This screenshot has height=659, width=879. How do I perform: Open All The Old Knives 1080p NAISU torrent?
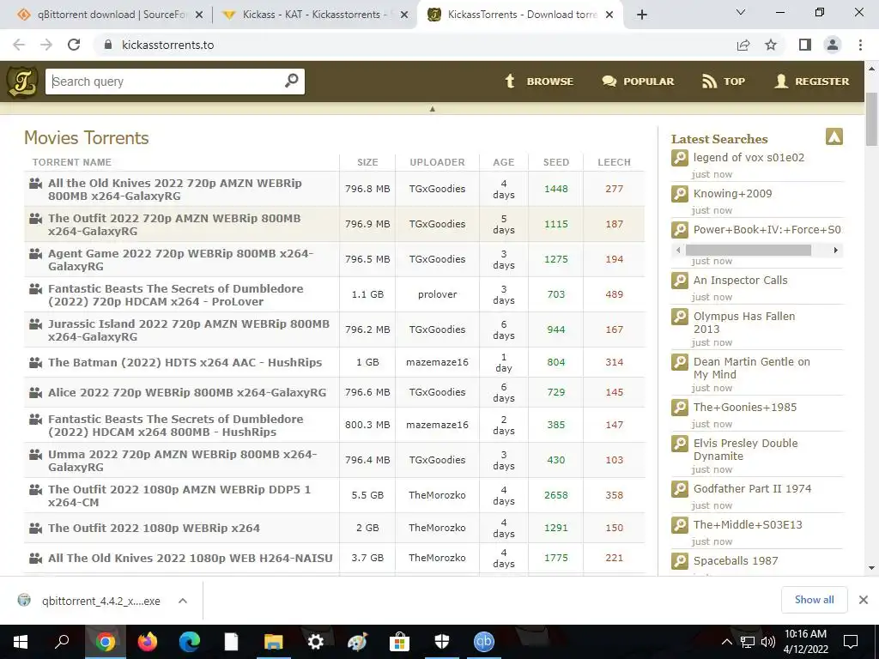point(191,558)
